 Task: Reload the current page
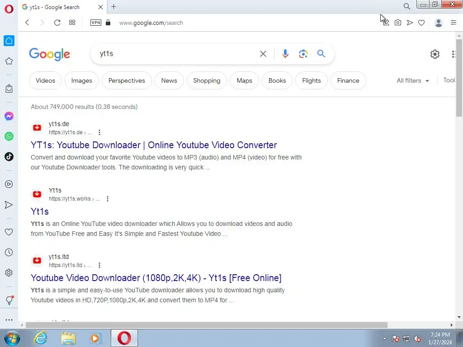coord(57,23)
